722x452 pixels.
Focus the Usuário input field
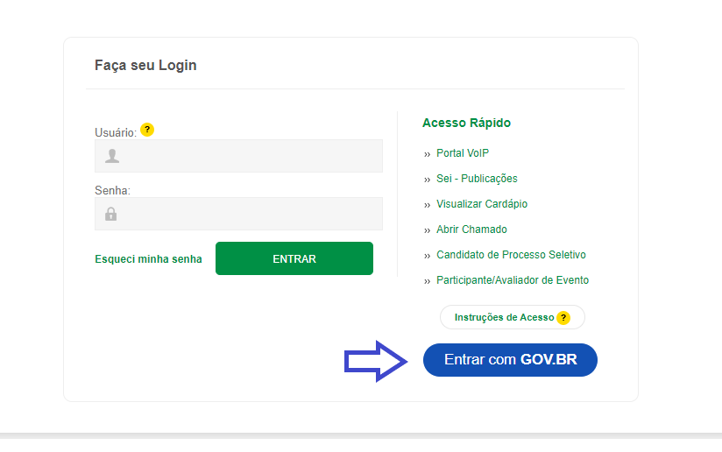pyautogui.click(x=250, y=156)
